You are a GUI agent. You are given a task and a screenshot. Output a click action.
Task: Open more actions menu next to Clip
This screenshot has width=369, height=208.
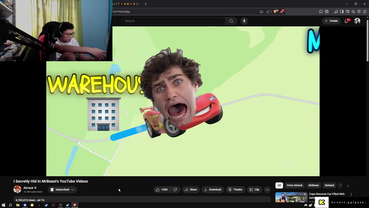coord(267,190)
